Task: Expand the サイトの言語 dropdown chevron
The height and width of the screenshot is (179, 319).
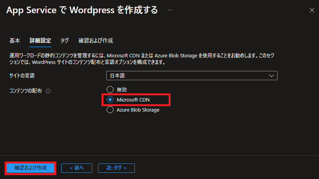Action: tap(271, 76)
